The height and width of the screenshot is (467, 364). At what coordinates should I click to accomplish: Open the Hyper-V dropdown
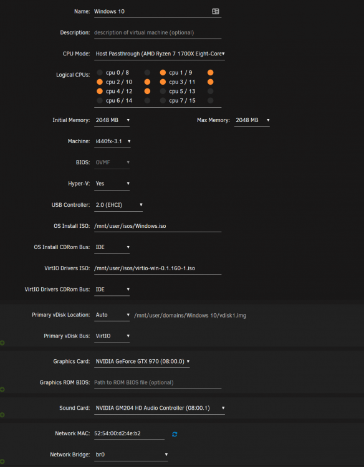coord(112,184)
